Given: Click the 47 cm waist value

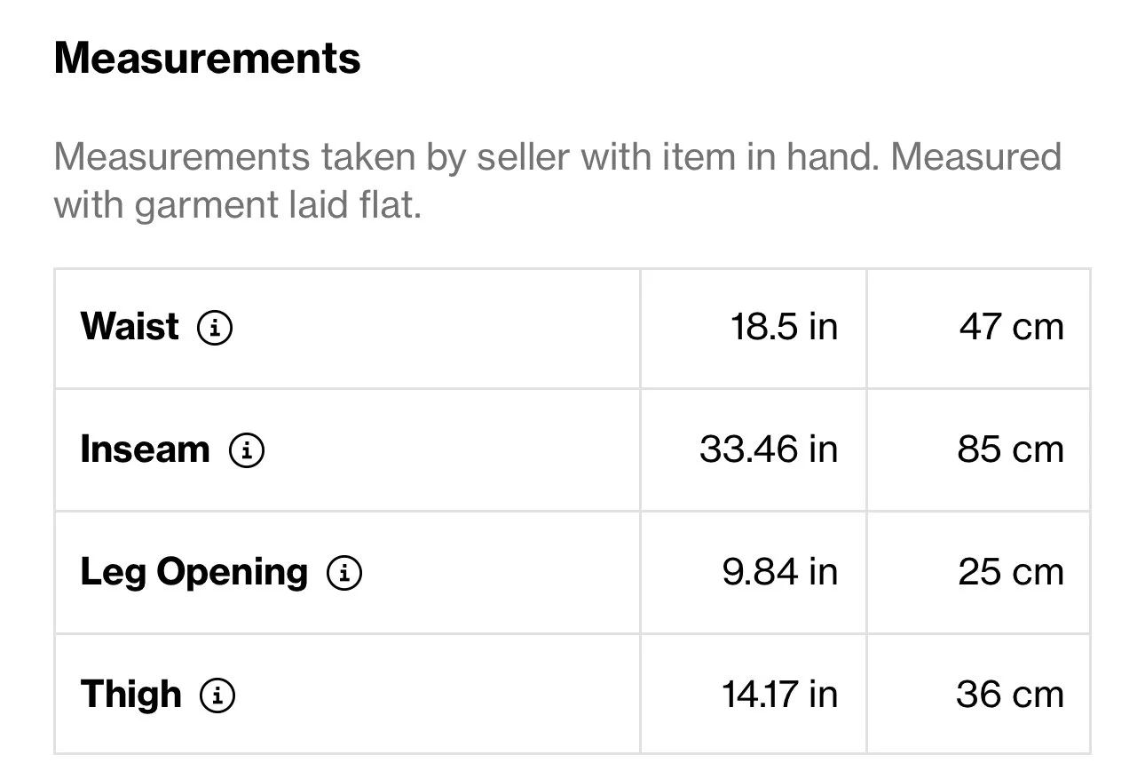Looking at the screenshot, I should (1011, 327).
